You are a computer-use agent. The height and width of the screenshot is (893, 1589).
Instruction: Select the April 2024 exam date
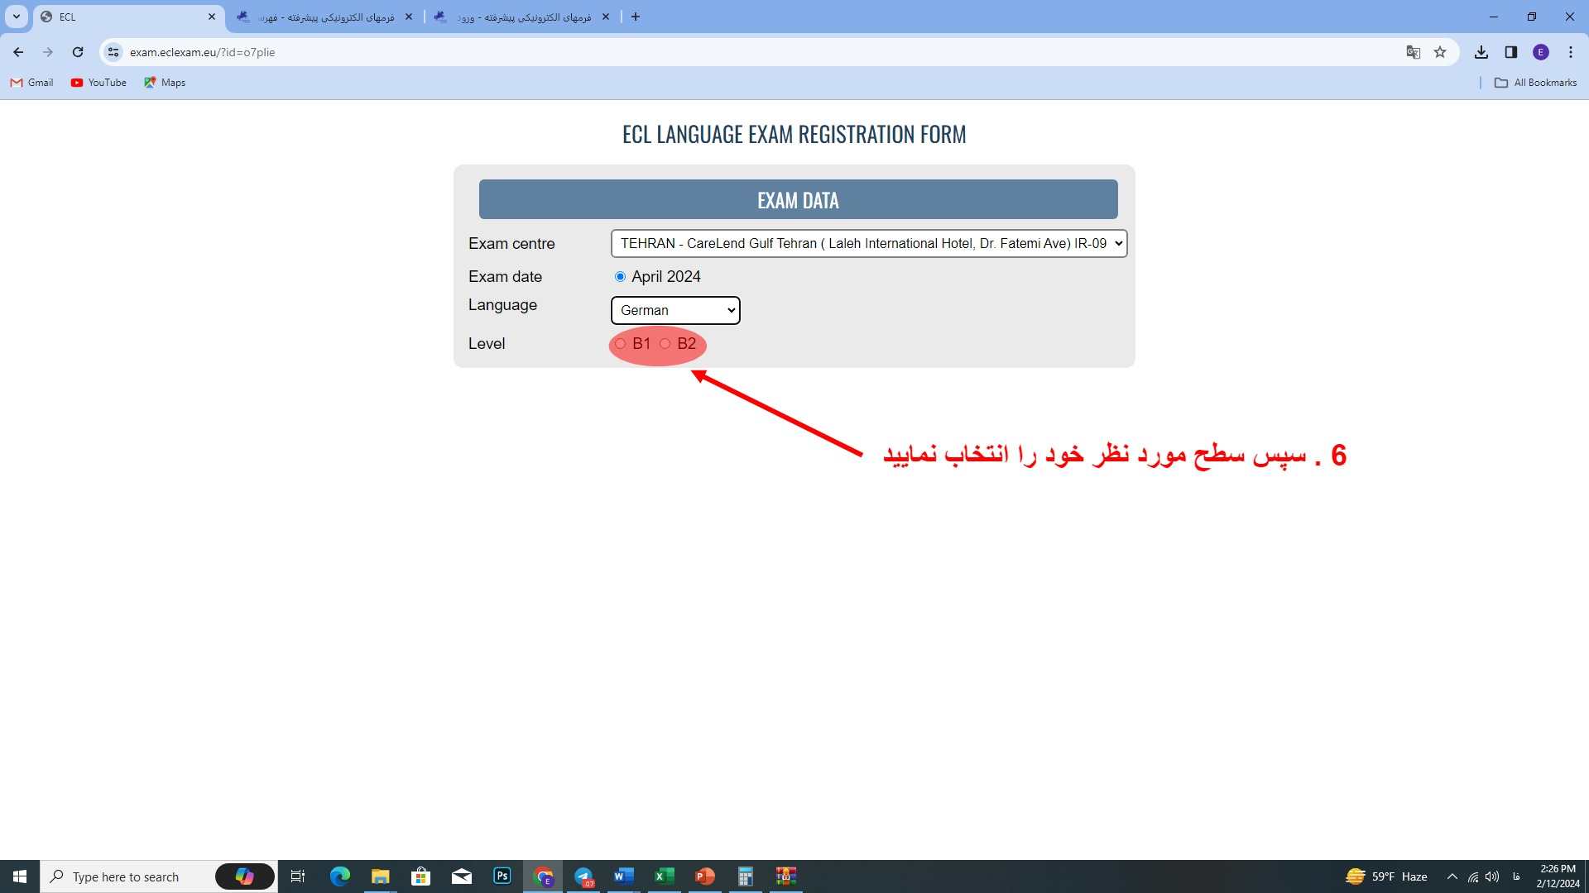[620, 276]
